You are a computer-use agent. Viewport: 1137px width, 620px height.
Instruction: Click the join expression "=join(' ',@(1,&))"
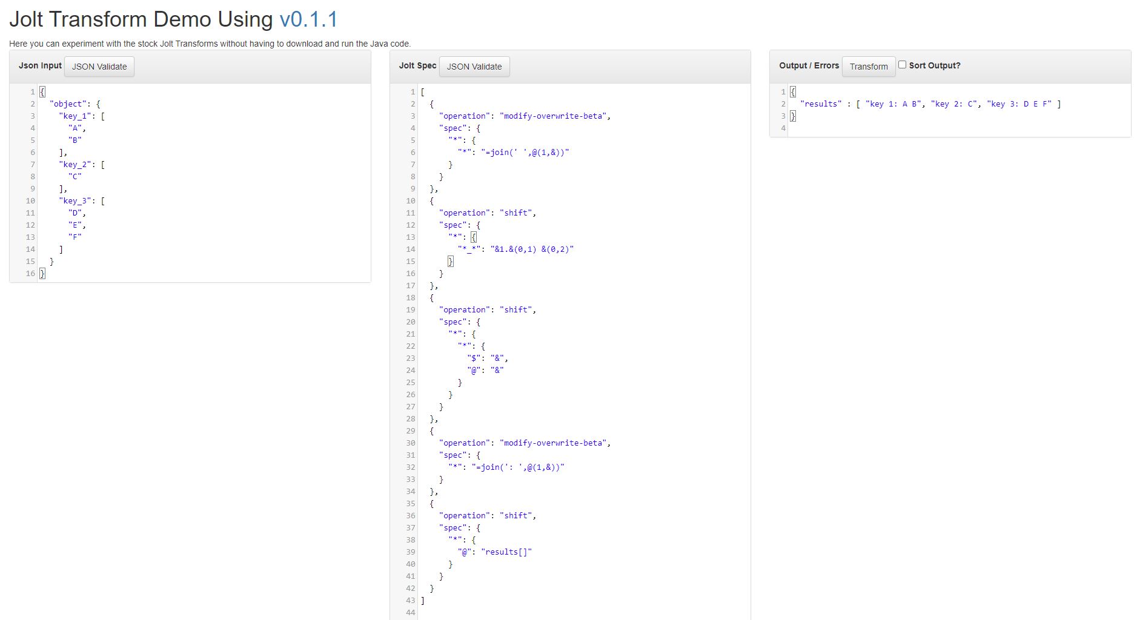click(x=525, y=153)
